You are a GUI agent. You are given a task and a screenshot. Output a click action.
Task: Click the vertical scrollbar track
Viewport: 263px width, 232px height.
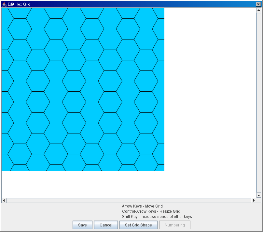(259, 103)
